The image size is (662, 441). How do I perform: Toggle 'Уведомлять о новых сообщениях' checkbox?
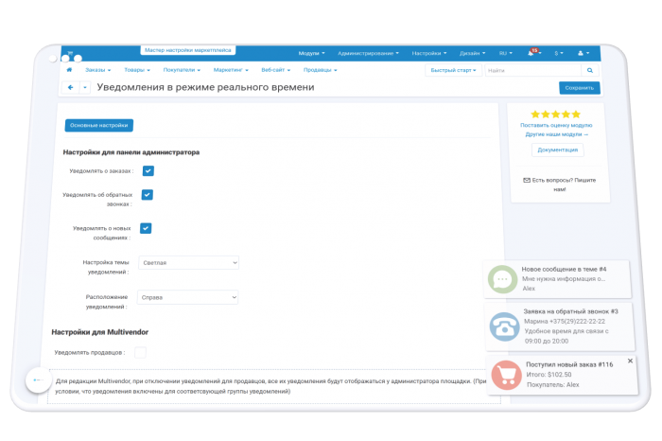click(146, 228)
